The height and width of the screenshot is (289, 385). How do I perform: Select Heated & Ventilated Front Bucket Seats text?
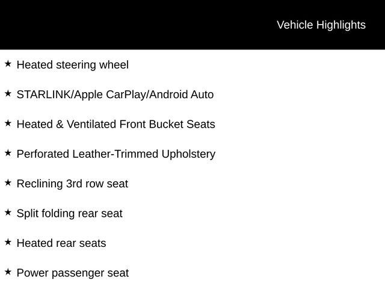coord(115,124)
